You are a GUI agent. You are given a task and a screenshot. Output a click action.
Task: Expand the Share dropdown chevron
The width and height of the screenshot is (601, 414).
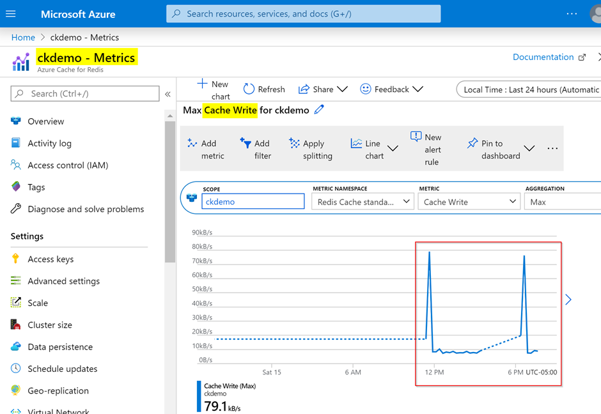(342, 89)
